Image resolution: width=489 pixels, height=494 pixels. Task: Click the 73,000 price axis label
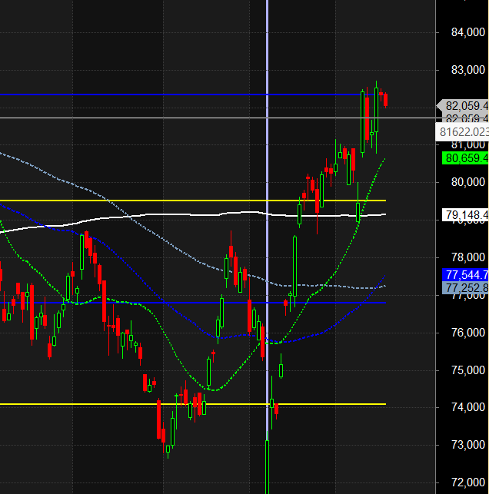pyautogui.click(x=468, y=445)
